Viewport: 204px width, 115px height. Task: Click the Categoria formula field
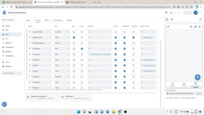(x=99, y=54)
